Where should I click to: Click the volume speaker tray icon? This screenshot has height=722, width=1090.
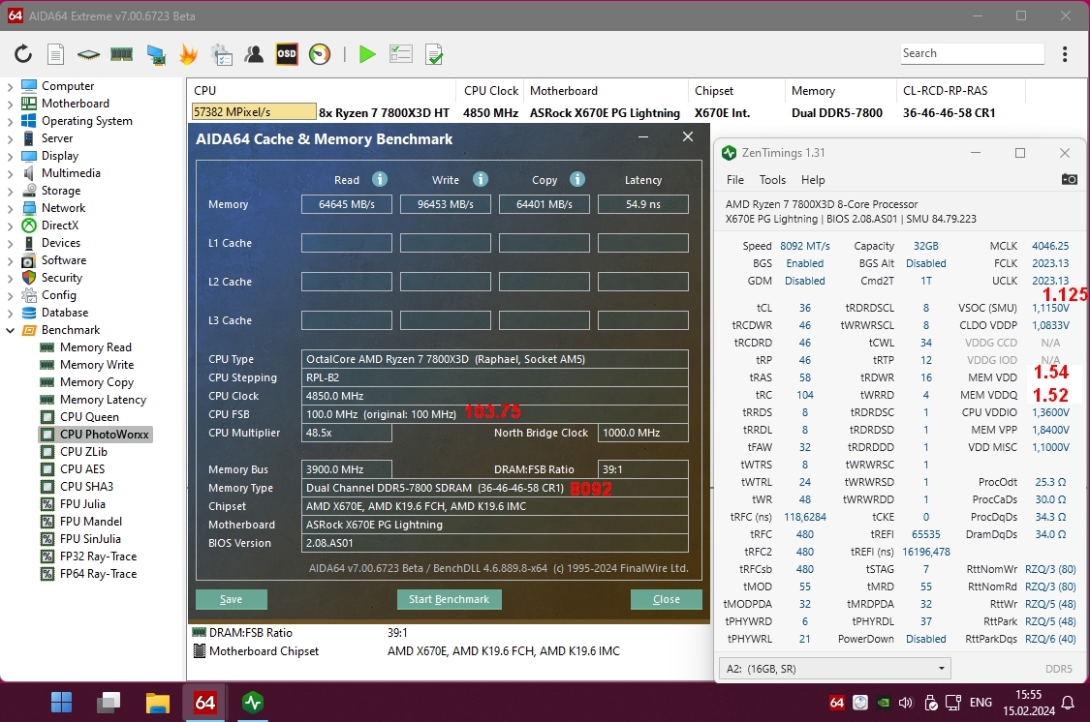(905, 703)
